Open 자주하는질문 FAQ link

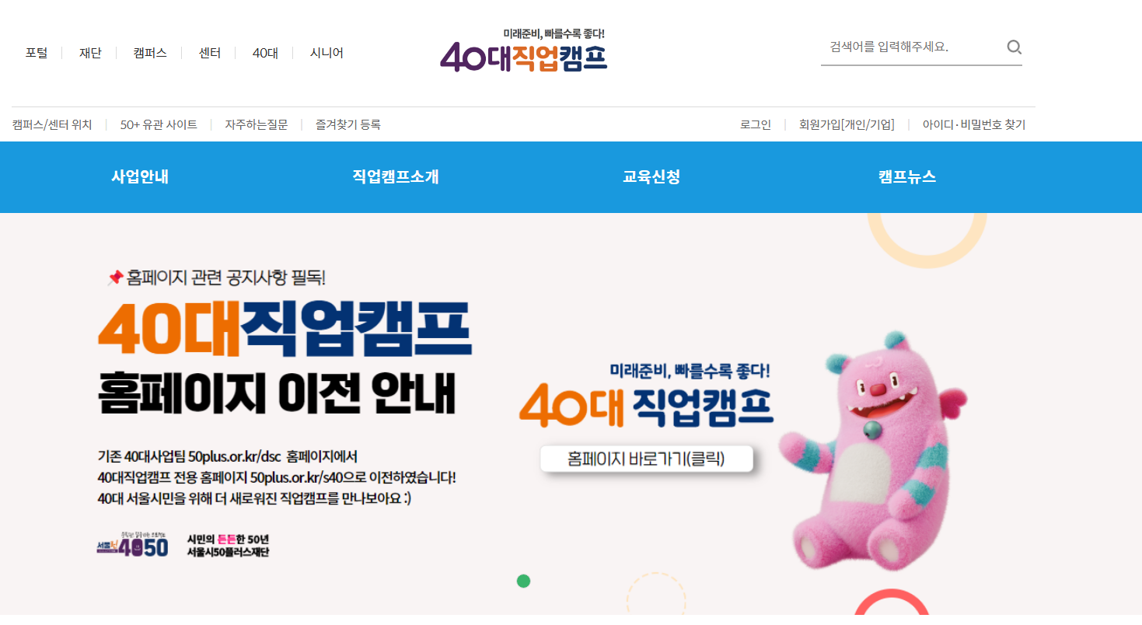[x=257, y=124]
